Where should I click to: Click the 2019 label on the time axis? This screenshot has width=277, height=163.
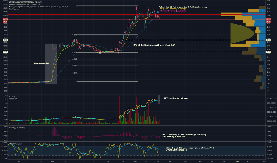[x=237, y=162]
